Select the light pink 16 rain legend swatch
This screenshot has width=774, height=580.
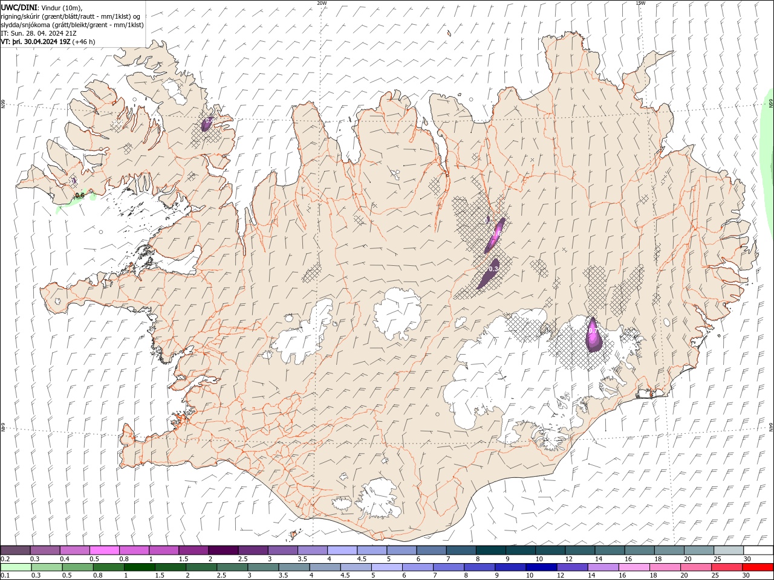[x=634, y=567]
